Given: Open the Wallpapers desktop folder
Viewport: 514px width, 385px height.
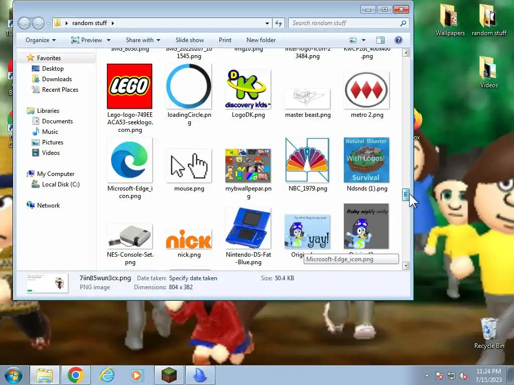Looking at the screenshot, I should pyautogui.click(x=450, y=20).
